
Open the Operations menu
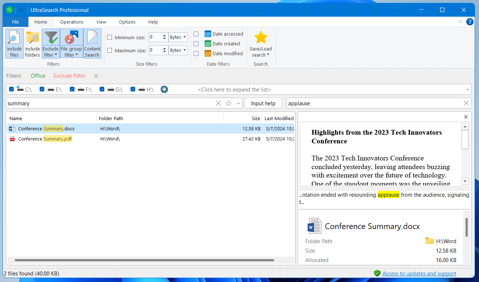pos(72,22)
